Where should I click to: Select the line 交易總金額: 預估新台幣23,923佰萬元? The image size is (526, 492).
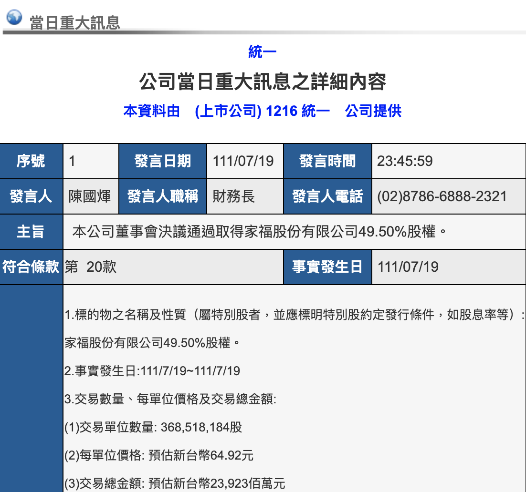(175, 483)
